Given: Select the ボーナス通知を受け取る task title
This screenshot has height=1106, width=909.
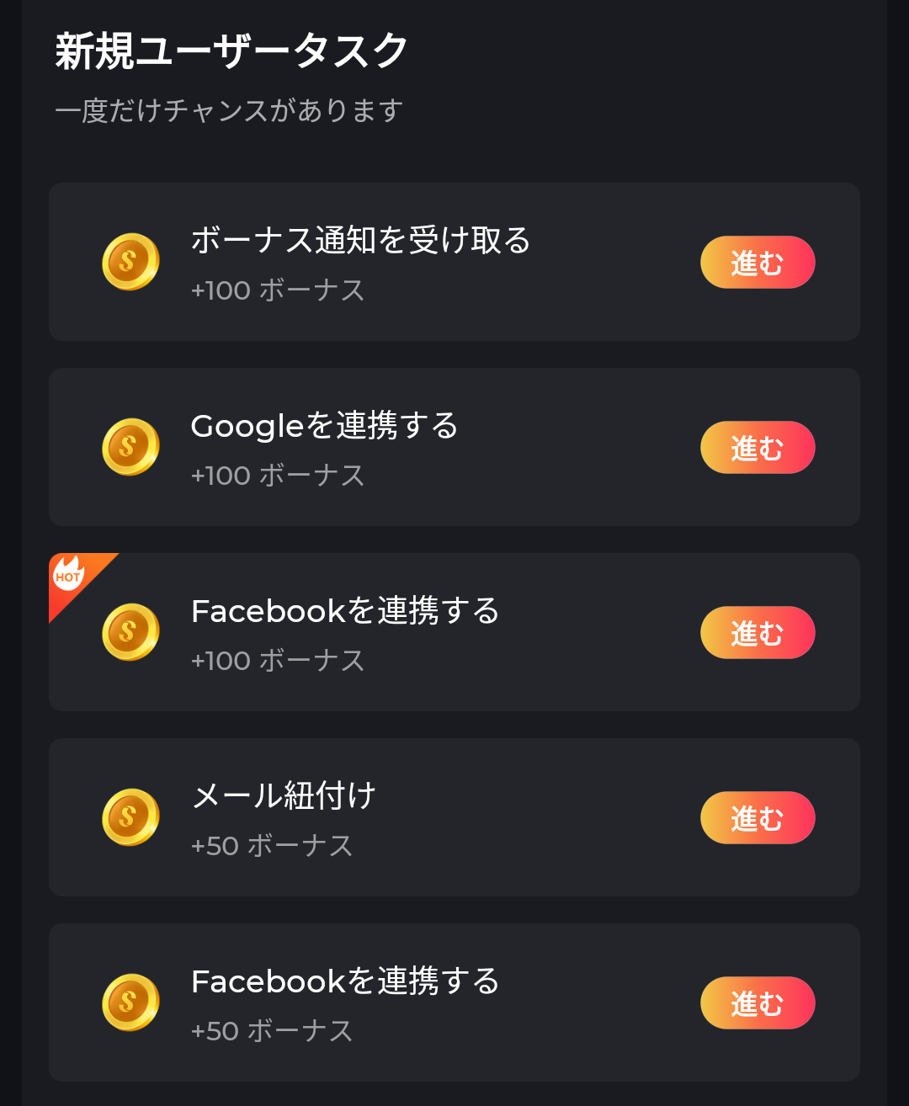Looking at the screenshot, I should [x=360, y=241].
